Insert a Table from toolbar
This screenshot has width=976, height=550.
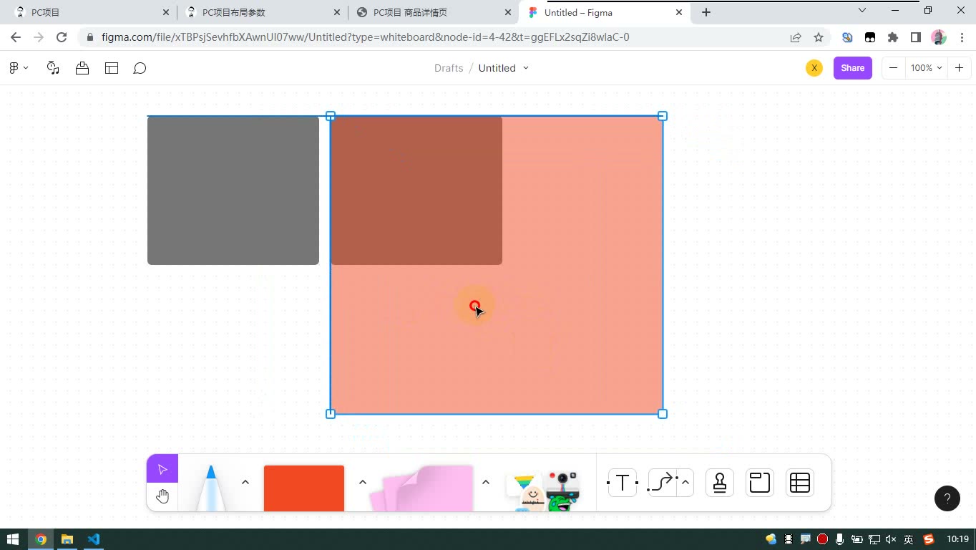click(x=800, y=483)
